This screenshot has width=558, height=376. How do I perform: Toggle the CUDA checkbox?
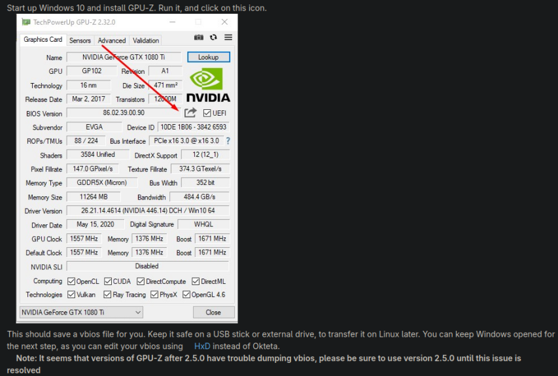coord(108,281)
